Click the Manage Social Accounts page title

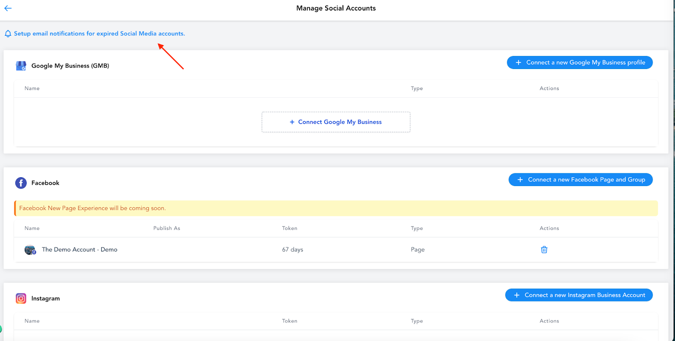[x=336, y=8]
